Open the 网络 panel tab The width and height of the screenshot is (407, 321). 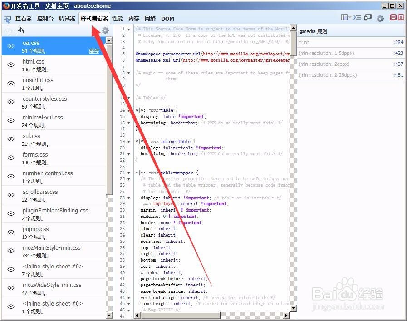point(150,19)
